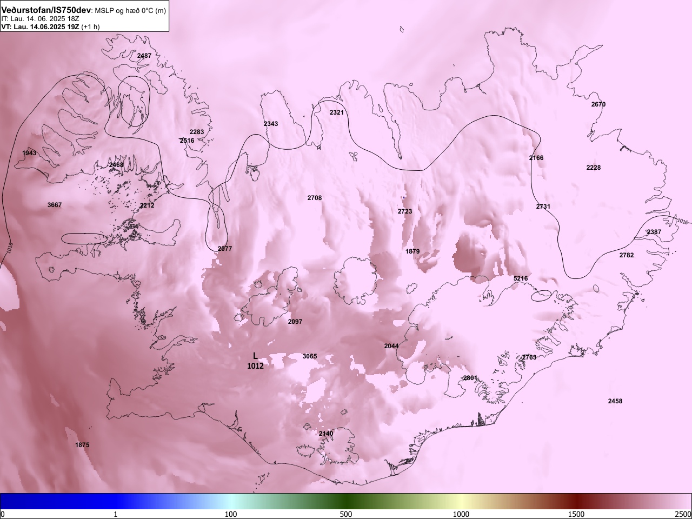Select the 1943 value in the Westfjords
This screenshot has height=519, width=692.
(30, 153)
